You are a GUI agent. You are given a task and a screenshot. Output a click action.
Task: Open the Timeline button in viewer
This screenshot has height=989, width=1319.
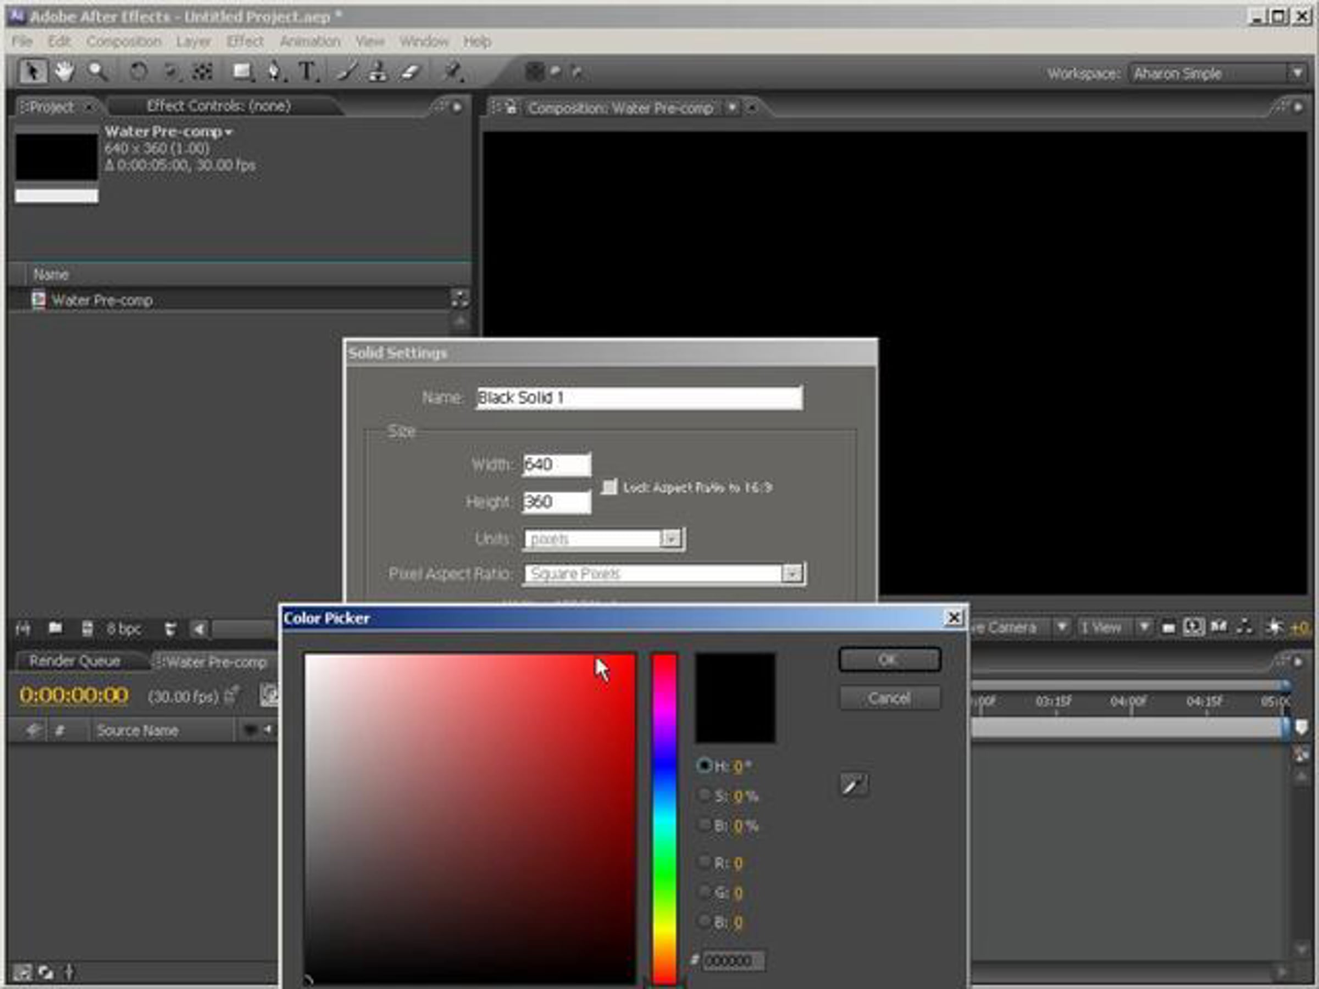pyautogui.click(x=1219, y=627)
